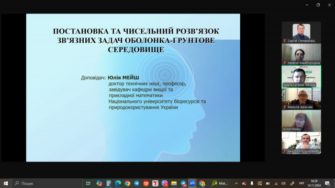This screenshot has height=188, width=335.
Task: Click muted mic icon beside Микола Ікальчик
Action: tap(285, 107)
